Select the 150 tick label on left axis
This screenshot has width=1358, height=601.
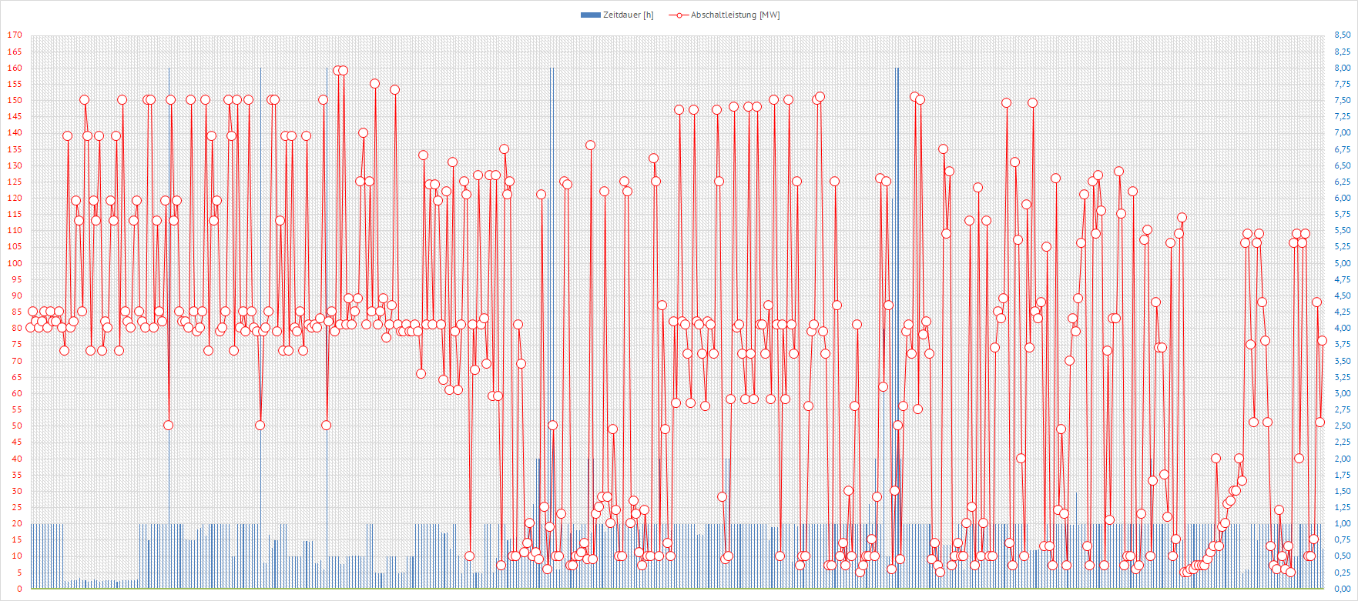click(15, 100)
